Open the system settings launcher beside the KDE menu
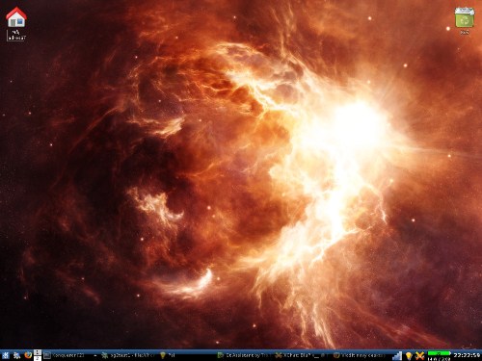 tap(16, 355)
